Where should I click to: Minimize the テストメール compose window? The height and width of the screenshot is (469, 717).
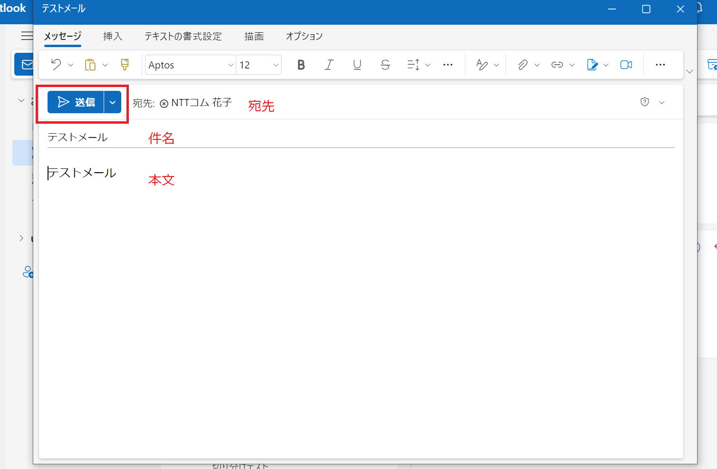click(x=612, y=9)
